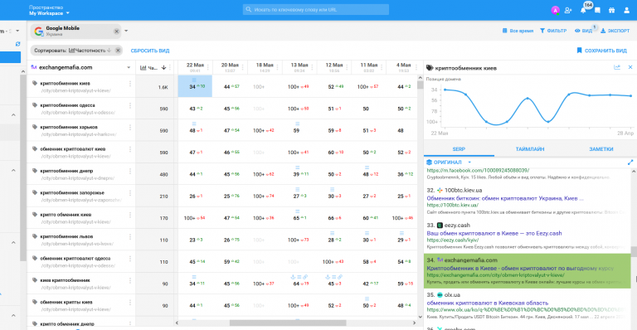
Task: Open notifications bell with 164 badge
Action: (583, 10)
